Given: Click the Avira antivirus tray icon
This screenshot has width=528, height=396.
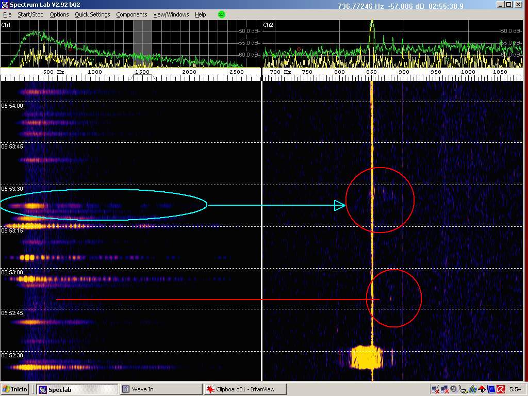Looking at the screenshot, I should click(500, 389).
